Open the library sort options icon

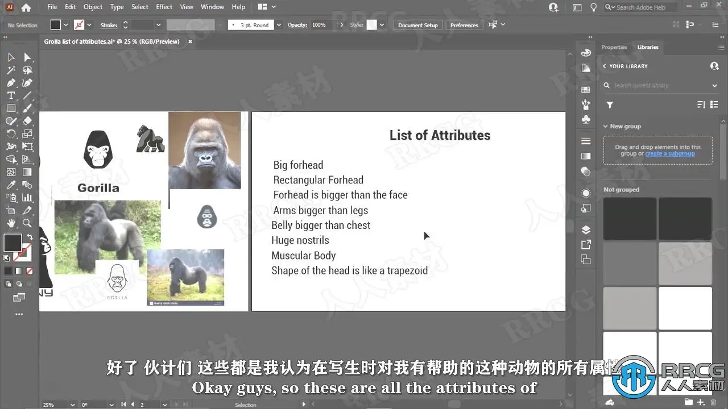701,105
